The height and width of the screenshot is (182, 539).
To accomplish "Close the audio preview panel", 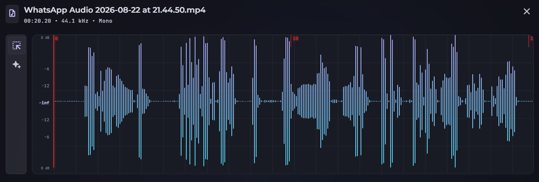I will [526, 11].
